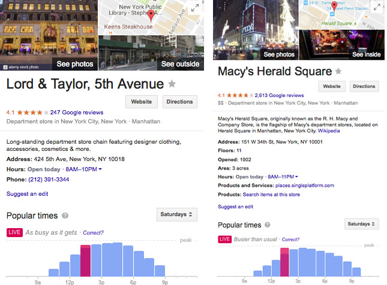The height and width of the screenshot is (285, 387).
Task: See inside Macy's Herald Square
Action: 366,54
